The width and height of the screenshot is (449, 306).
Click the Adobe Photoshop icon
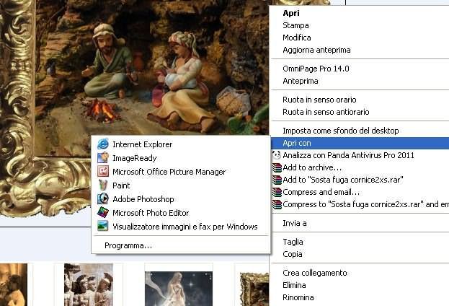pos(103,198)
